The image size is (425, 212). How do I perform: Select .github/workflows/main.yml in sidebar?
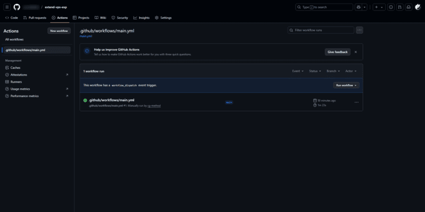(x=36, y=50)
